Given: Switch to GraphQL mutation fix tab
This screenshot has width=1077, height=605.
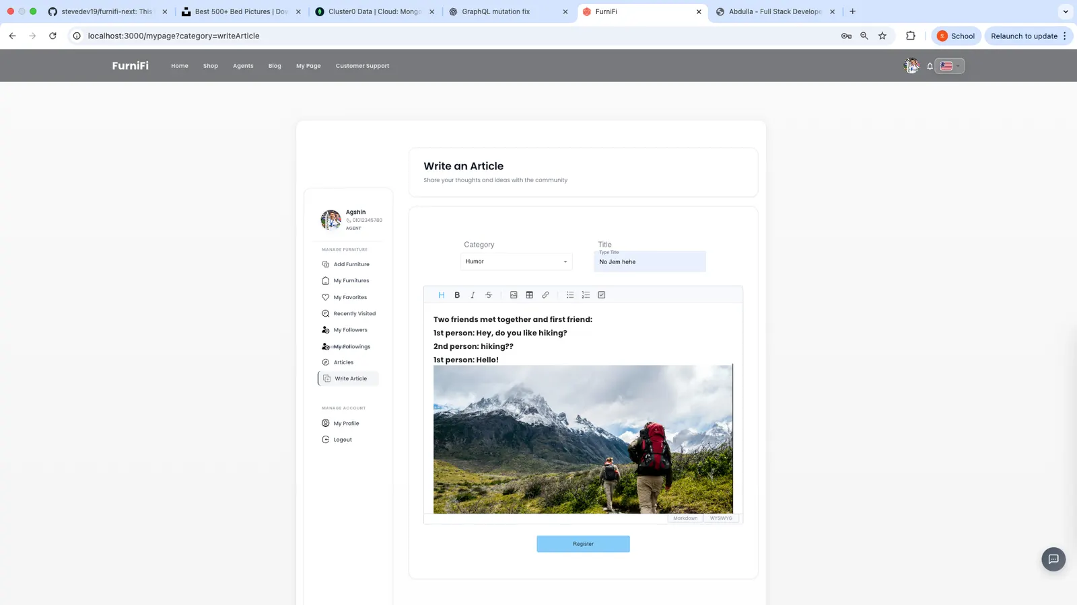Looking at the screenshot, I should (508, 11).
